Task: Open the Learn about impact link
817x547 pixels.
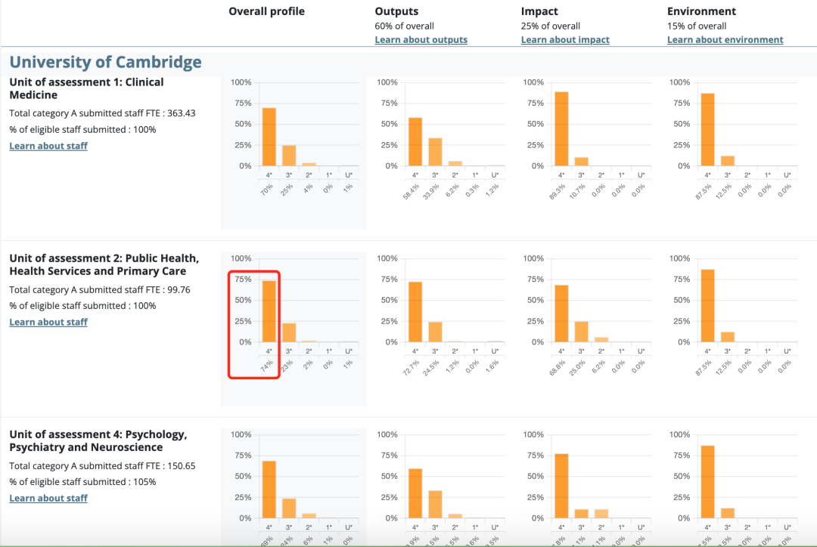Action: click(565, 40)
